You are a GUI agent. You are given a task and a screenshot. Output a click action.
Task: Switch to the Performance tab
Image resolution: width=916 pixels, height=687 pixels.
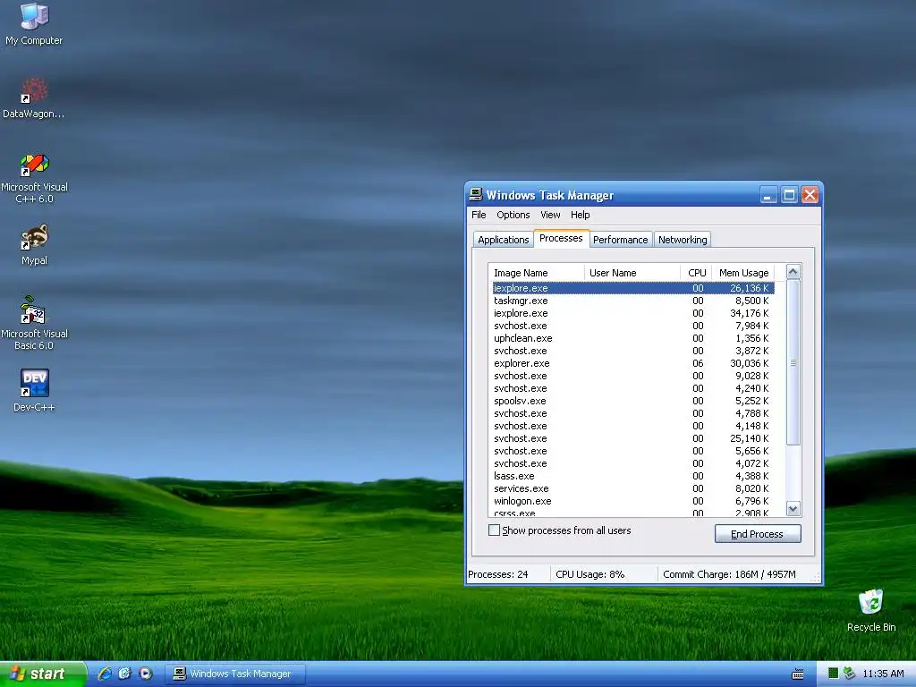pyautogui.click(x=621, y=240)
